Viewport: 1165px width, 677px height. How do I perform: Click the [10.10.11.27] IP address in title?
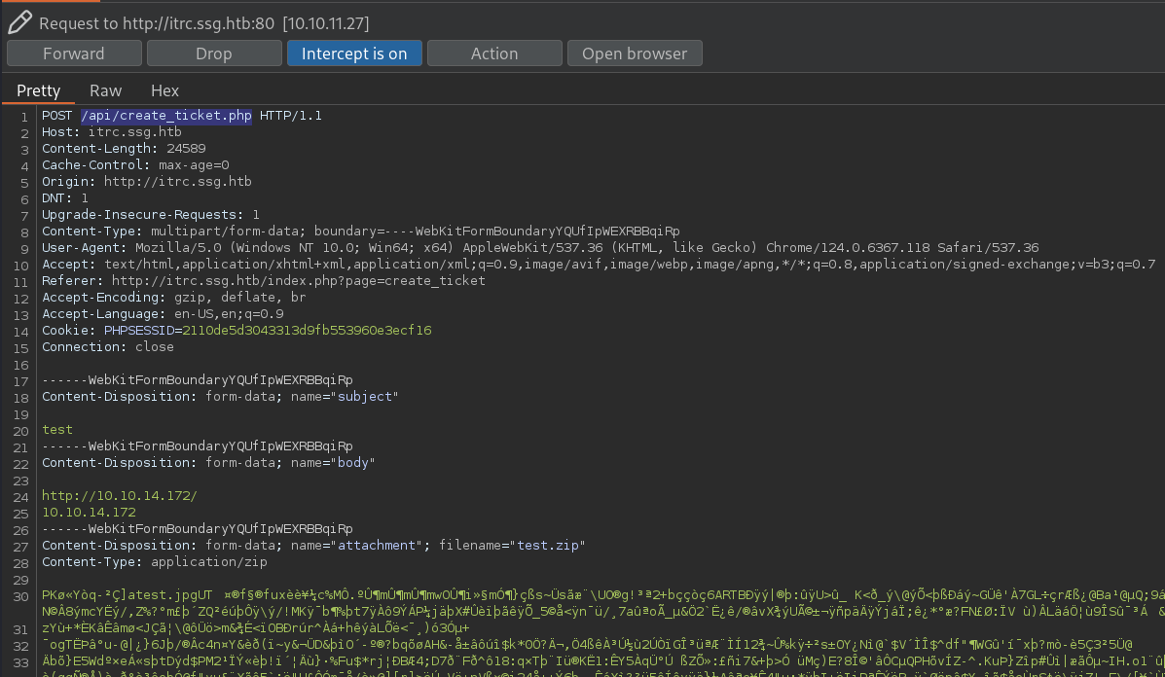tap(325, 23)
